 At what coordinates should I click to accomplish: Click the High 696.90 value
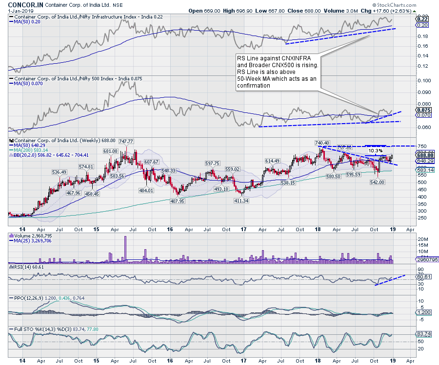tap(238, 11)
